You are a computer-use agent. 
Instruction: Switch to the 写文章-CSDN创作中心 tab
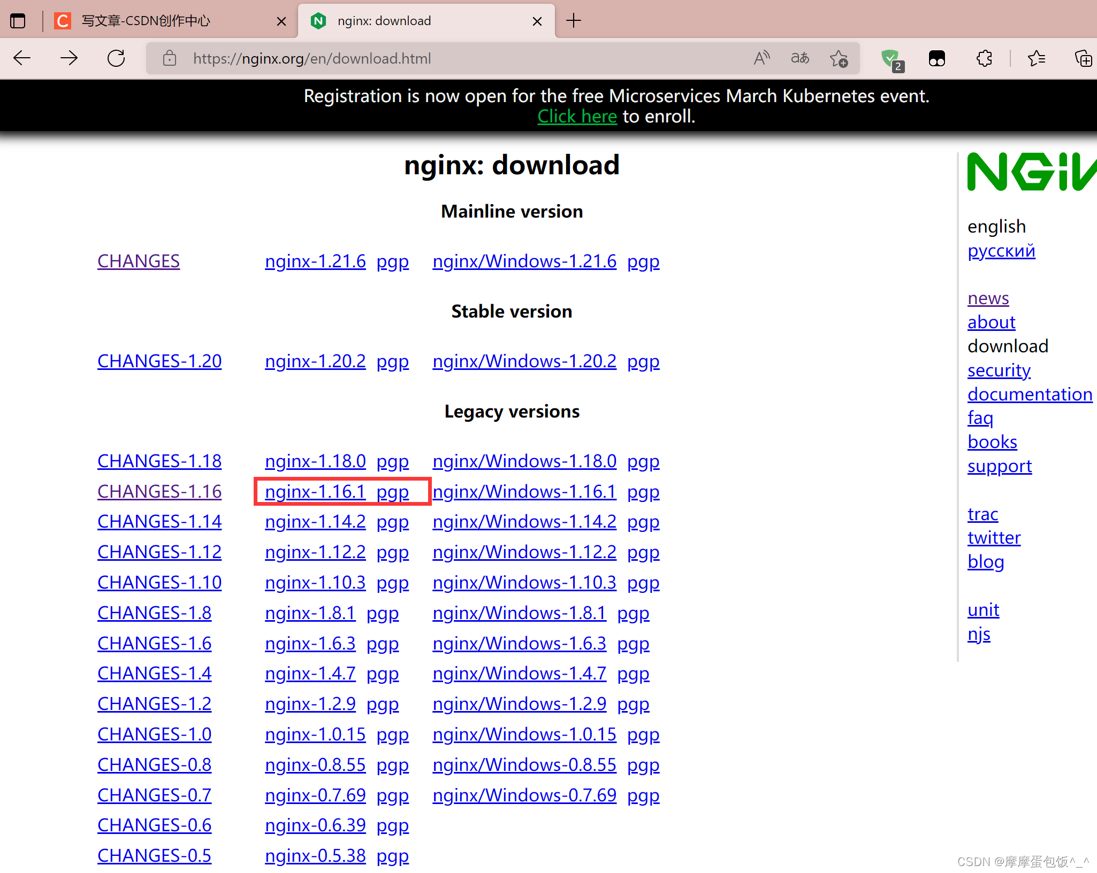coord(172,21)
